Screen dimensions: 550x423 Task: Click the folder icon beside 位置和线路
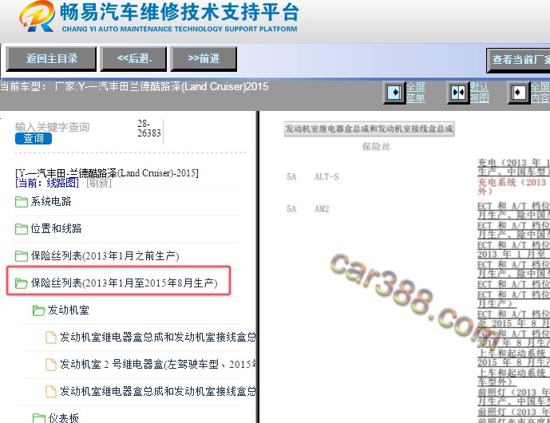tap(22, 229)
